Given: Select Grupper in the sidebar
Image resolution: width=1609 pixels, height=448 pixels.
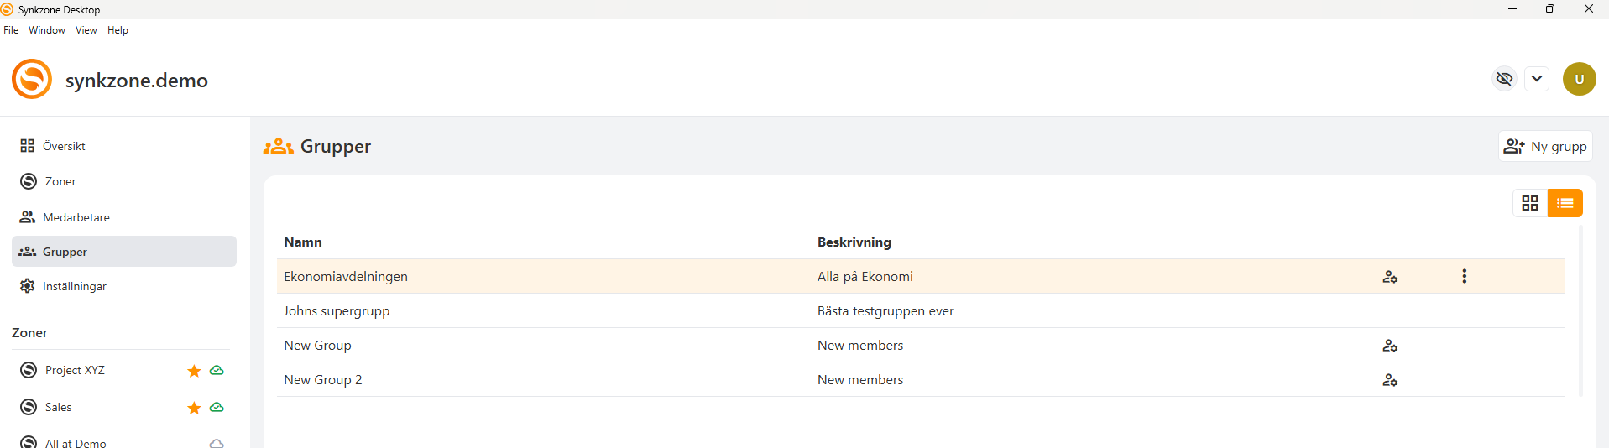Looking at the screenshot, I should (x=124, y=252).
